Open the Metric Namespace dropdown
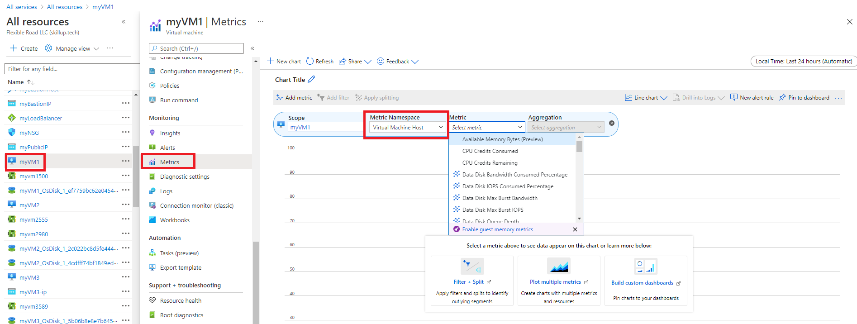Viewport: 857px width, 324px height. pos(407,128)
